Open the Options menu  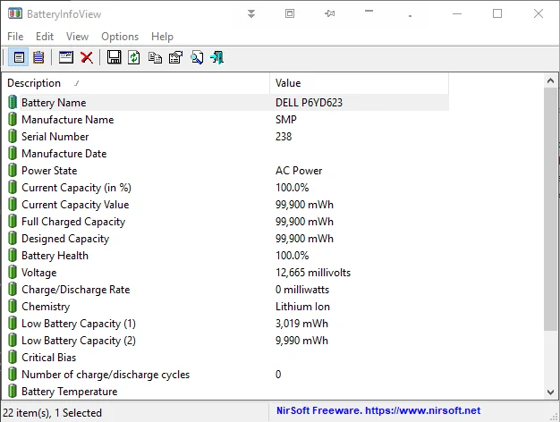pos(120,37)
